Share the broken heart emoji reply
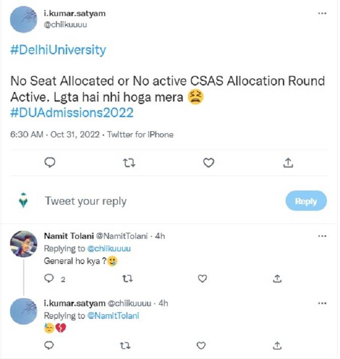This screenshot has height=359, width=340. (x=277, y=345)
